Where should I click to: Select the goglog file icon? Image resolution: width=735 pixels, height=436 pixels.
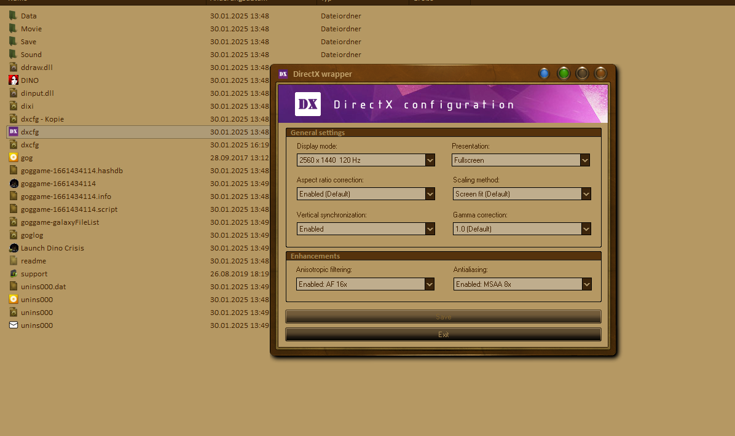point(13,235)
